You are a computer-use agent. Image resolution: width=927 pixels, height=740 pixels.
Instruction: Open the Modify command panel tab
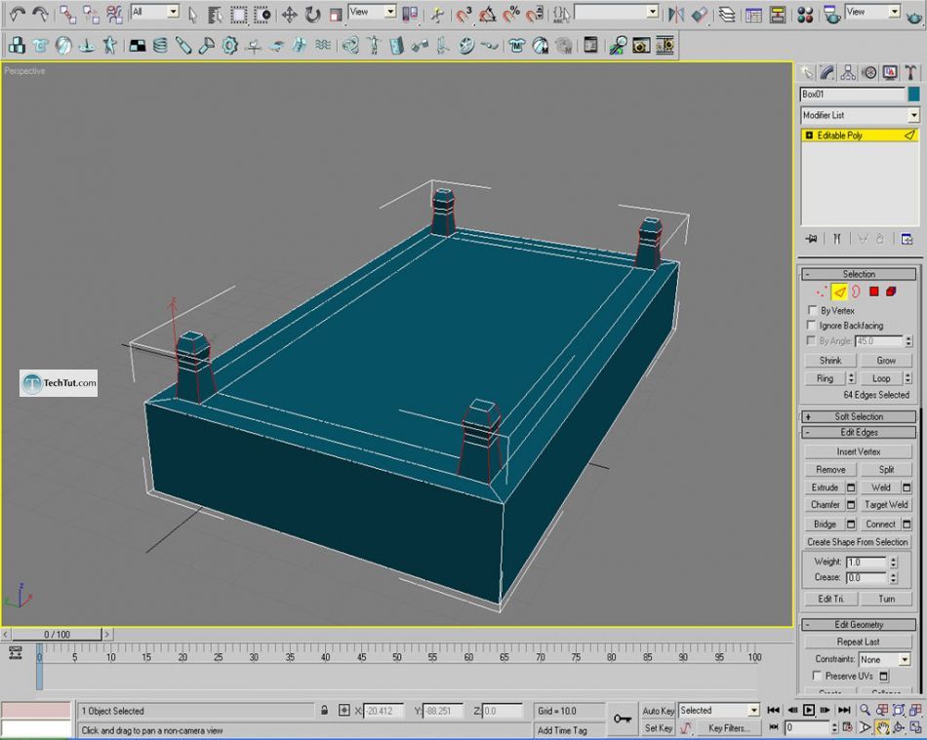827,73
